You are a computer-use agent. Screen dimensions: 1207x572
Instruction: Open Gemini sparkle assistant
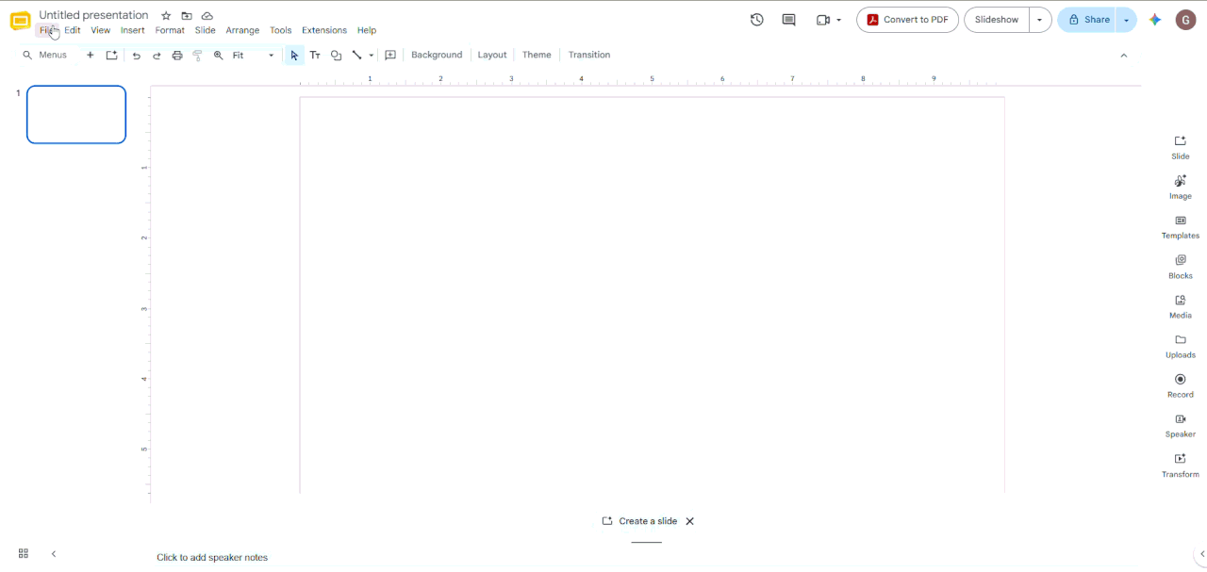pos(1155,20)
